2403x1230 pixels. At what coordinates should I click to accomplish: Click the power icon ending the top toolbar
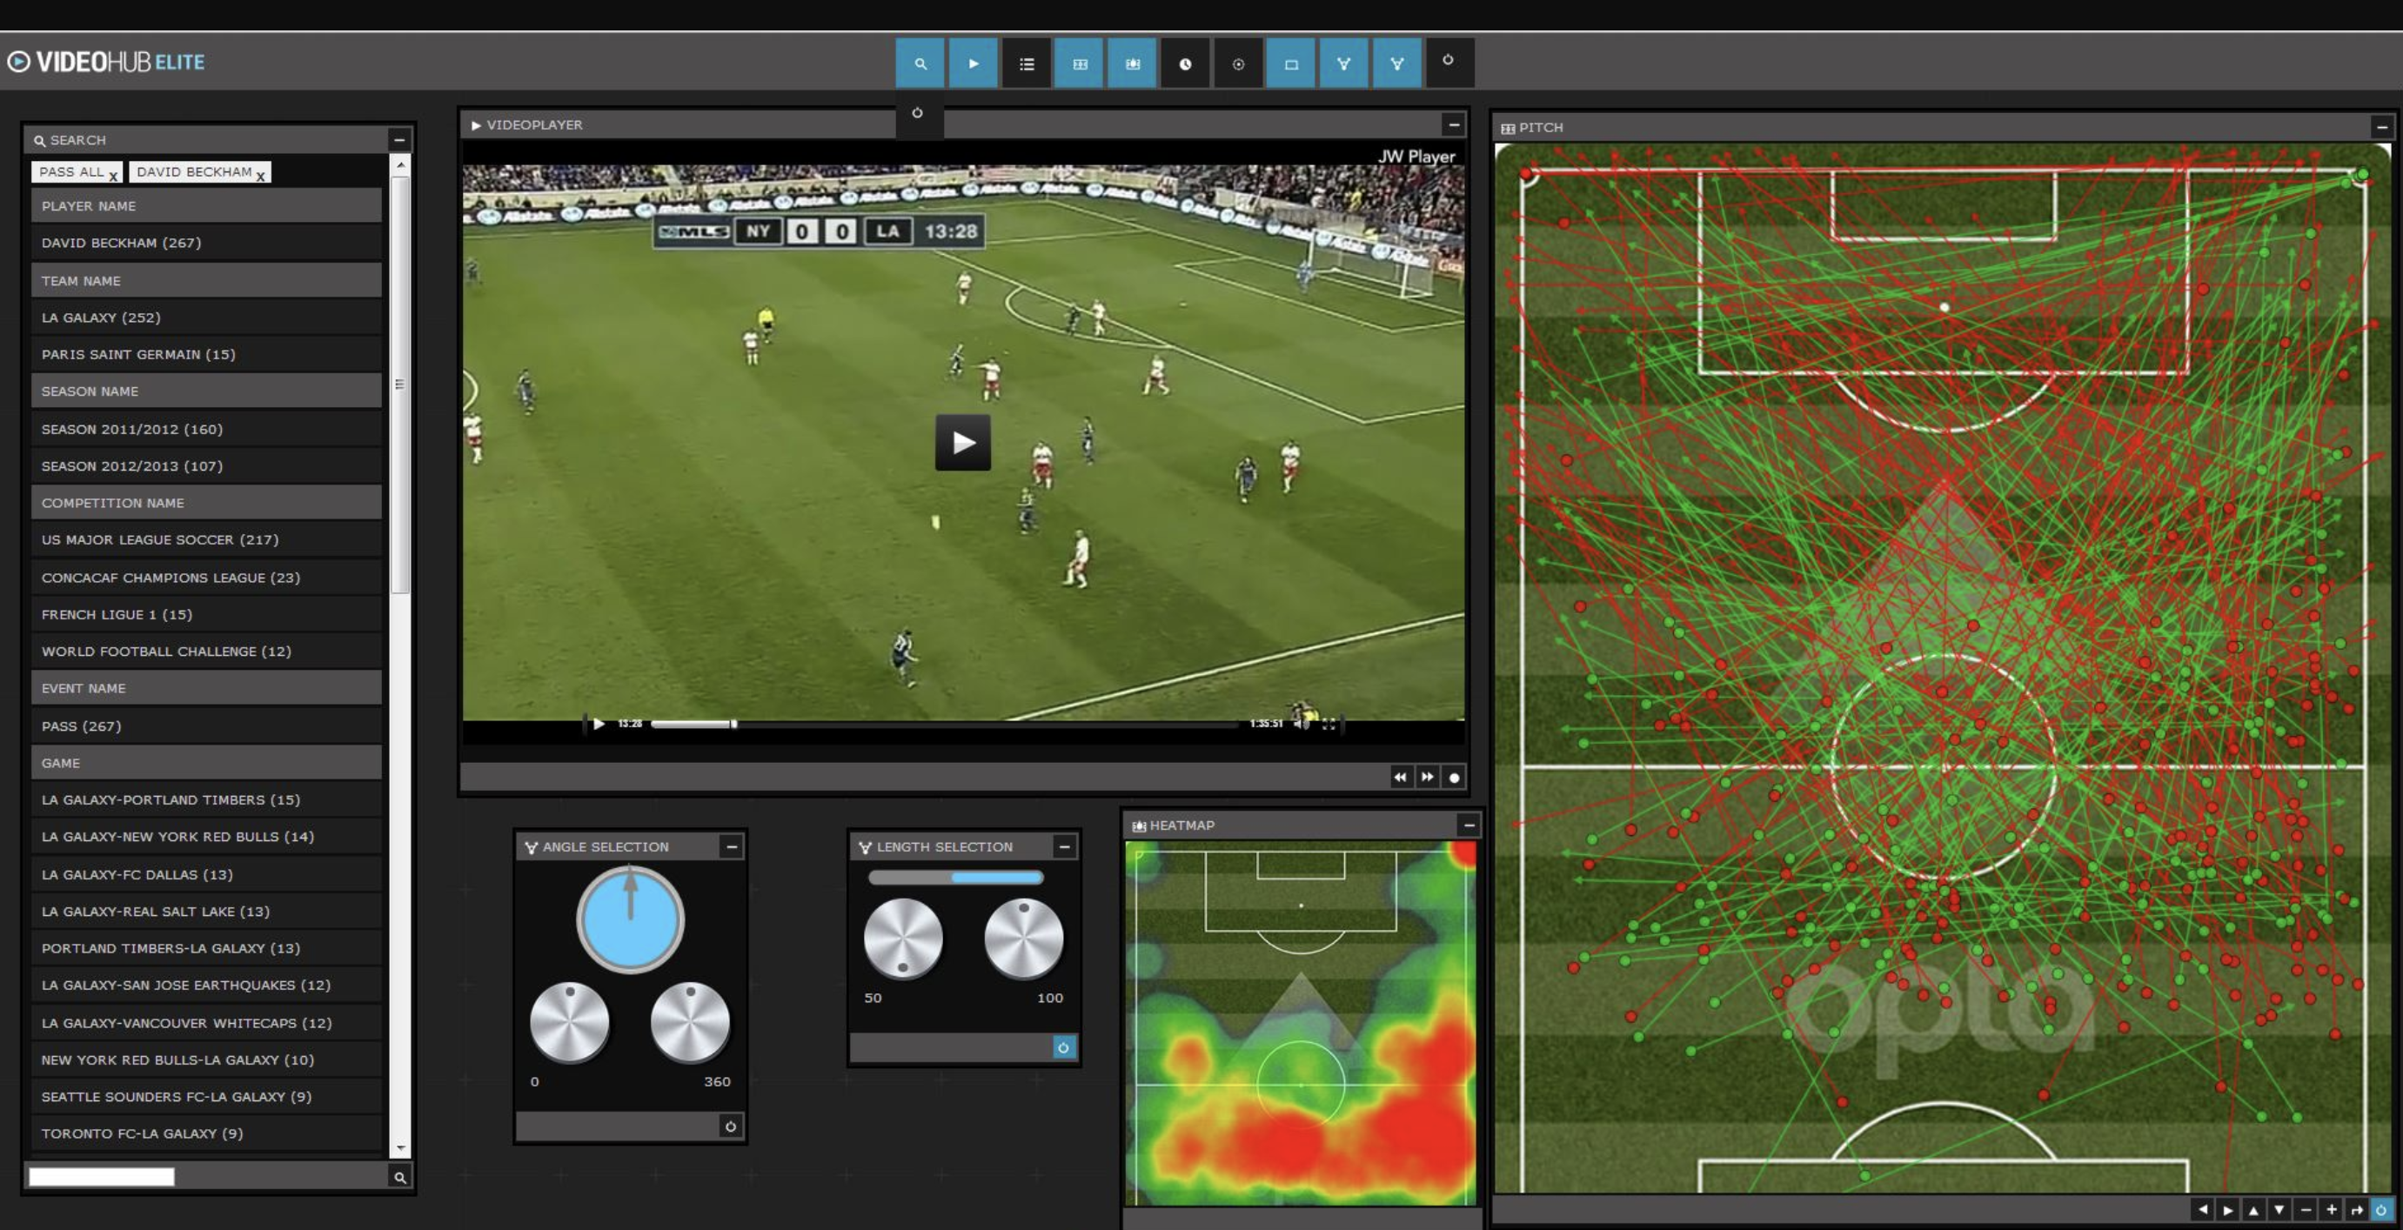pos(1449,61)
